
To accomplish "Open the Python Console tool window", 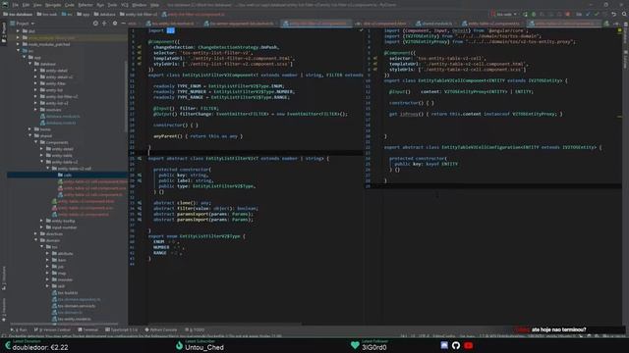I will click(161, 329).
